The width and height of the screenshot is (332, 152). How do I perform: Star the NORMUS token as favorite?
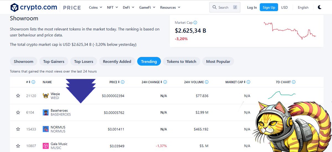point(18,129)
